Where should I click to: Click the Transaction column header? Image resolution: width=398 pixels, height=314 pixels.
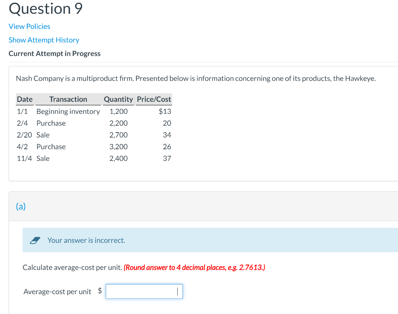68,99
